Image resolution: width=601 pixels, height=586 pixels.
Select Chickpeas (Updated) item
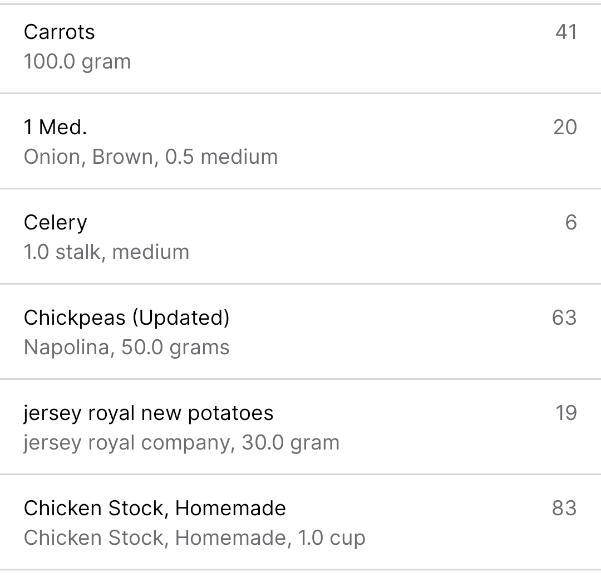coord(300,331)
